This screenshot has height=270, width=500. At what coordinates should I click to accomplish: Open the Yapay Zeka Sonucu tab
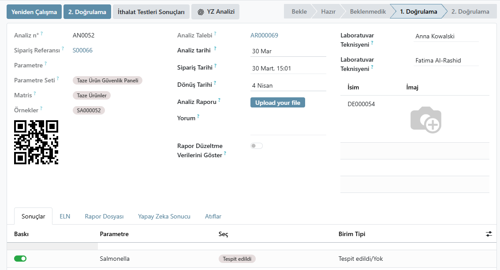(164, 216)
